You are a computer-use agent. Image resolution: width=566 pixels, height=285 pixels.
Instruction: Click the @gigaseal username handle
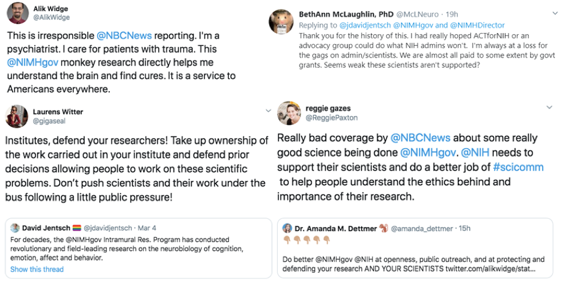coord(50,121)
